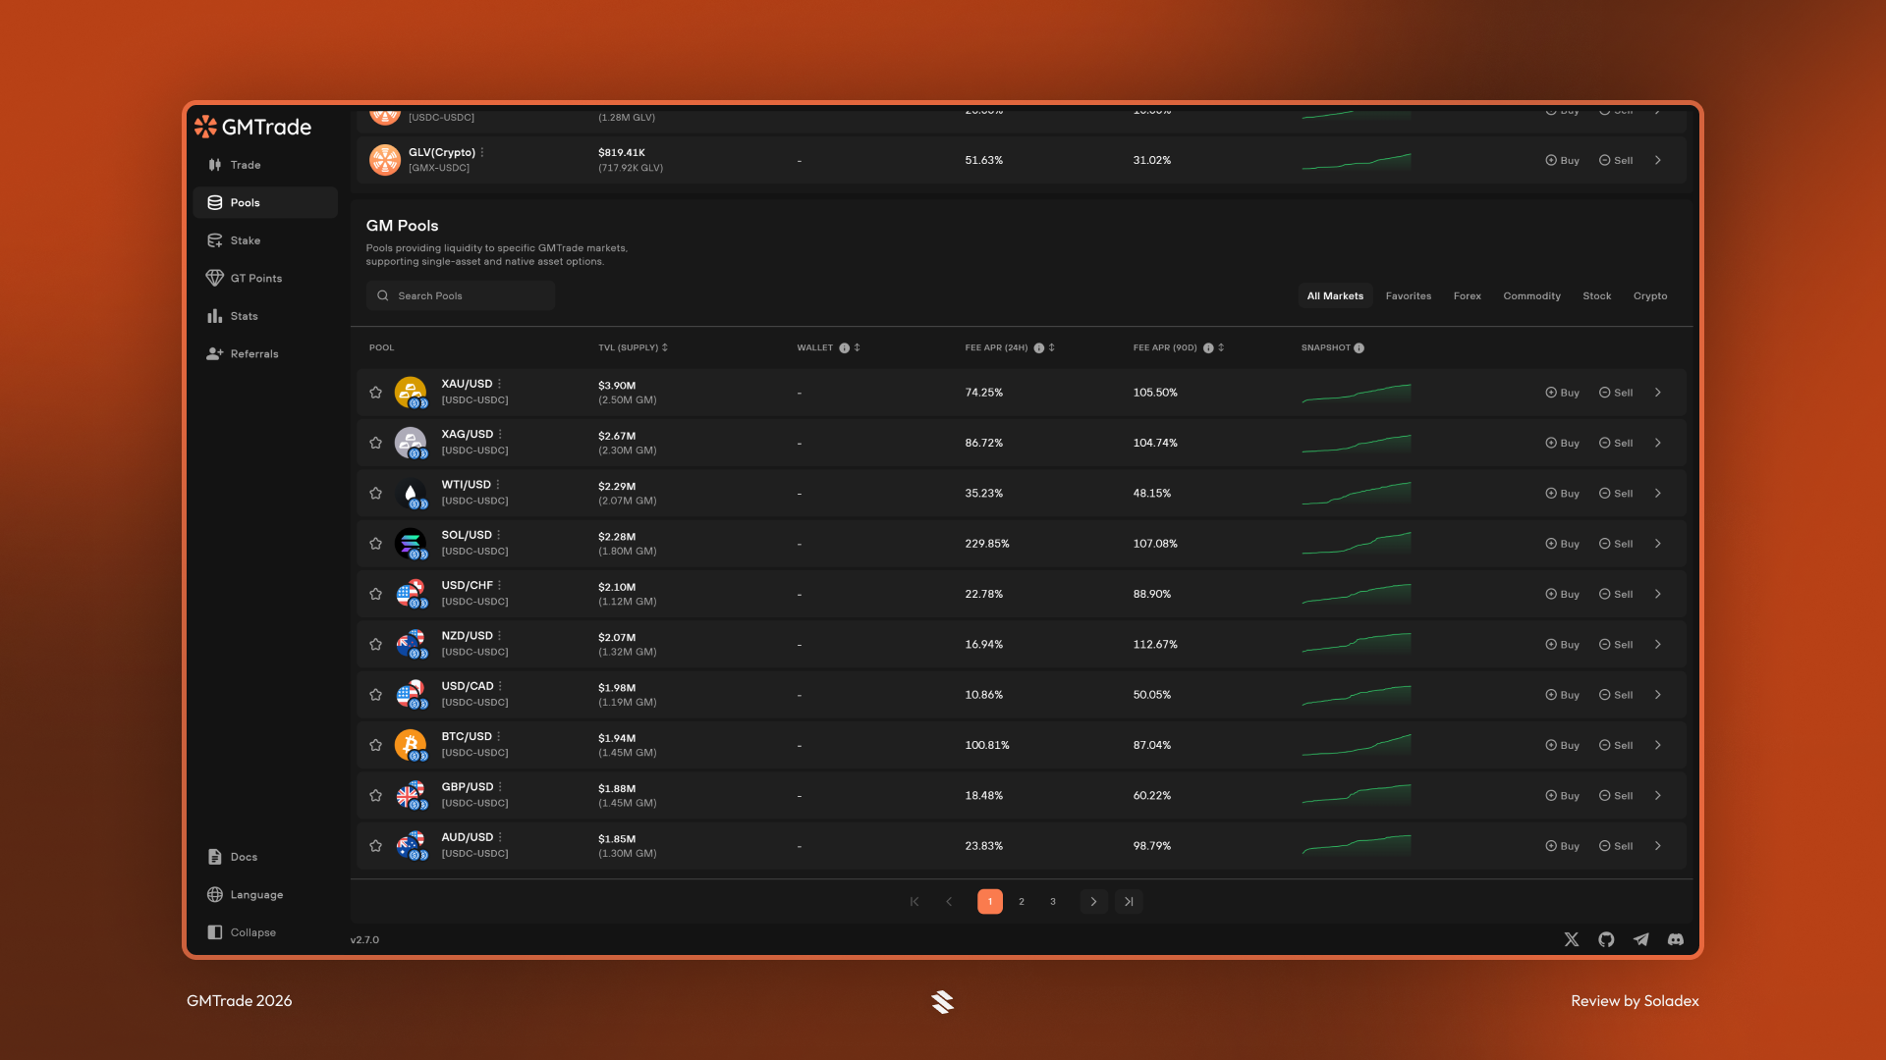
Task: Favorite the XAG/USD pool star
Action: [x=375, y=443]
